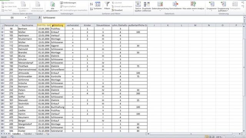
Task: Click the cell containing Wannenschmied
Action: (x=27, y=70)
